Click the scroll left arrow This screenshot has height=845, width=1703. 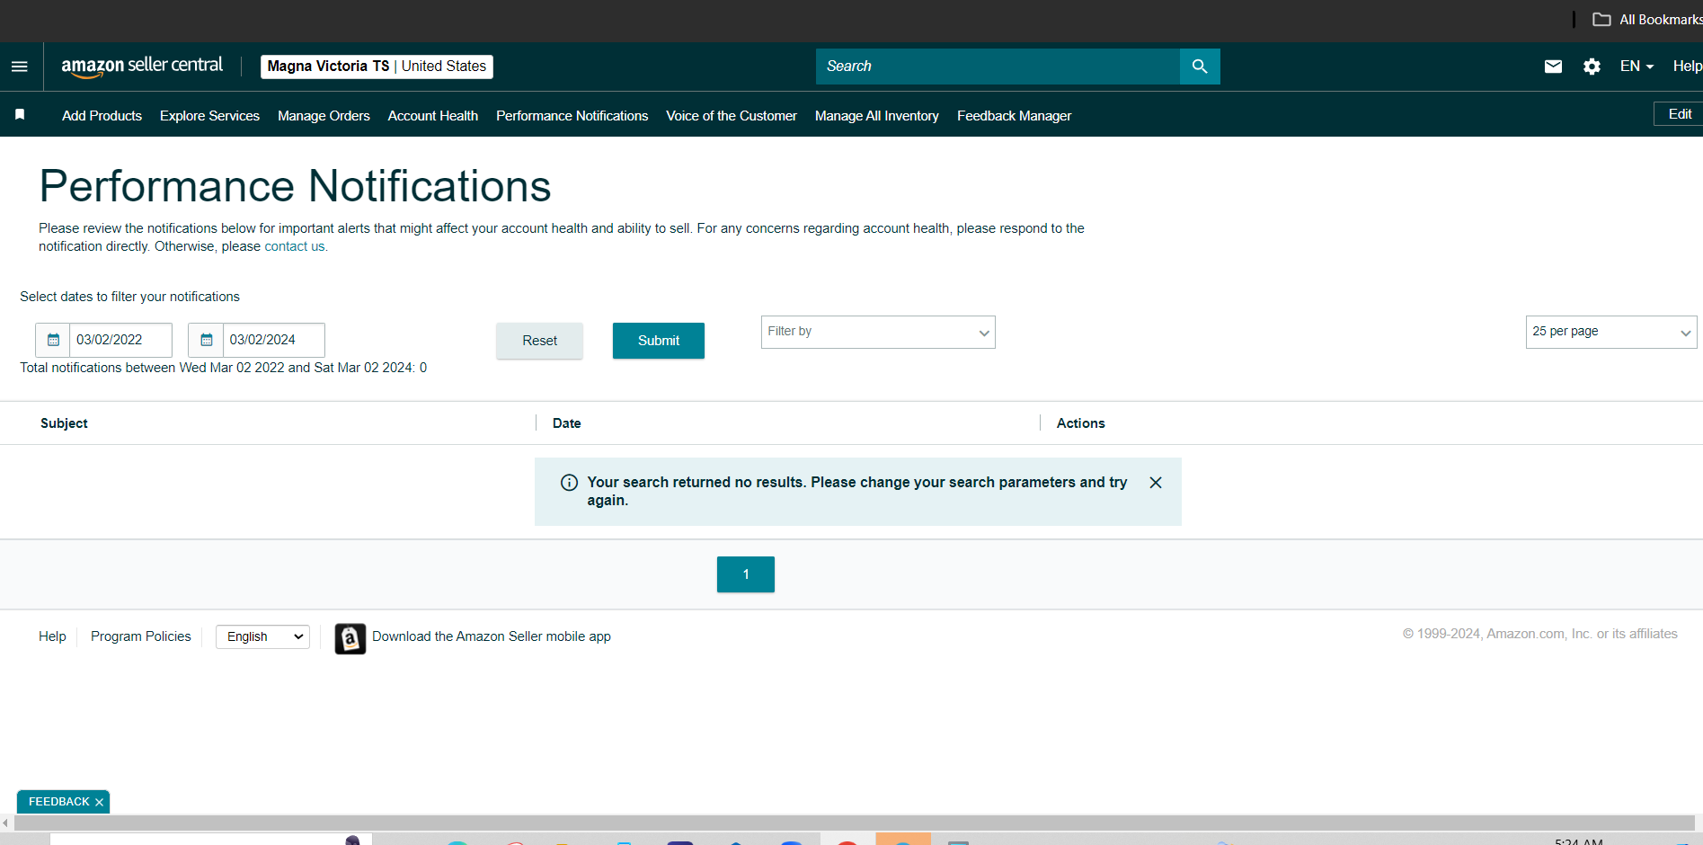point(5,823)
